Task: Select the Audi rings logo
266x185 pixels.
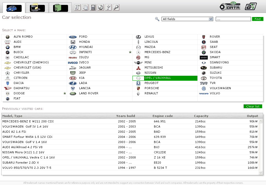Action: coord(7,42)
